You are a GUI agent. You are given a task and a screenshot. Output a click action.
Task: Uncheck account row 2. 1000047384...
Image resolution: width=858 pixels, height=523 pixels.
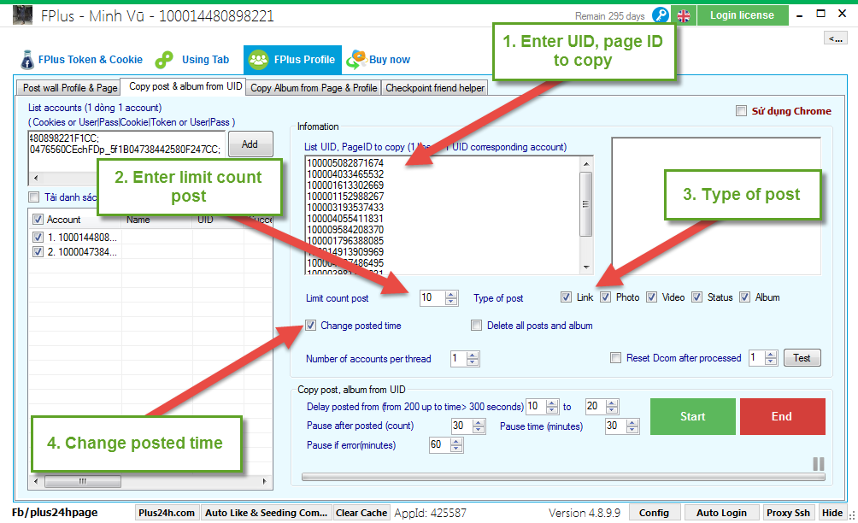(x=38, y=251)
